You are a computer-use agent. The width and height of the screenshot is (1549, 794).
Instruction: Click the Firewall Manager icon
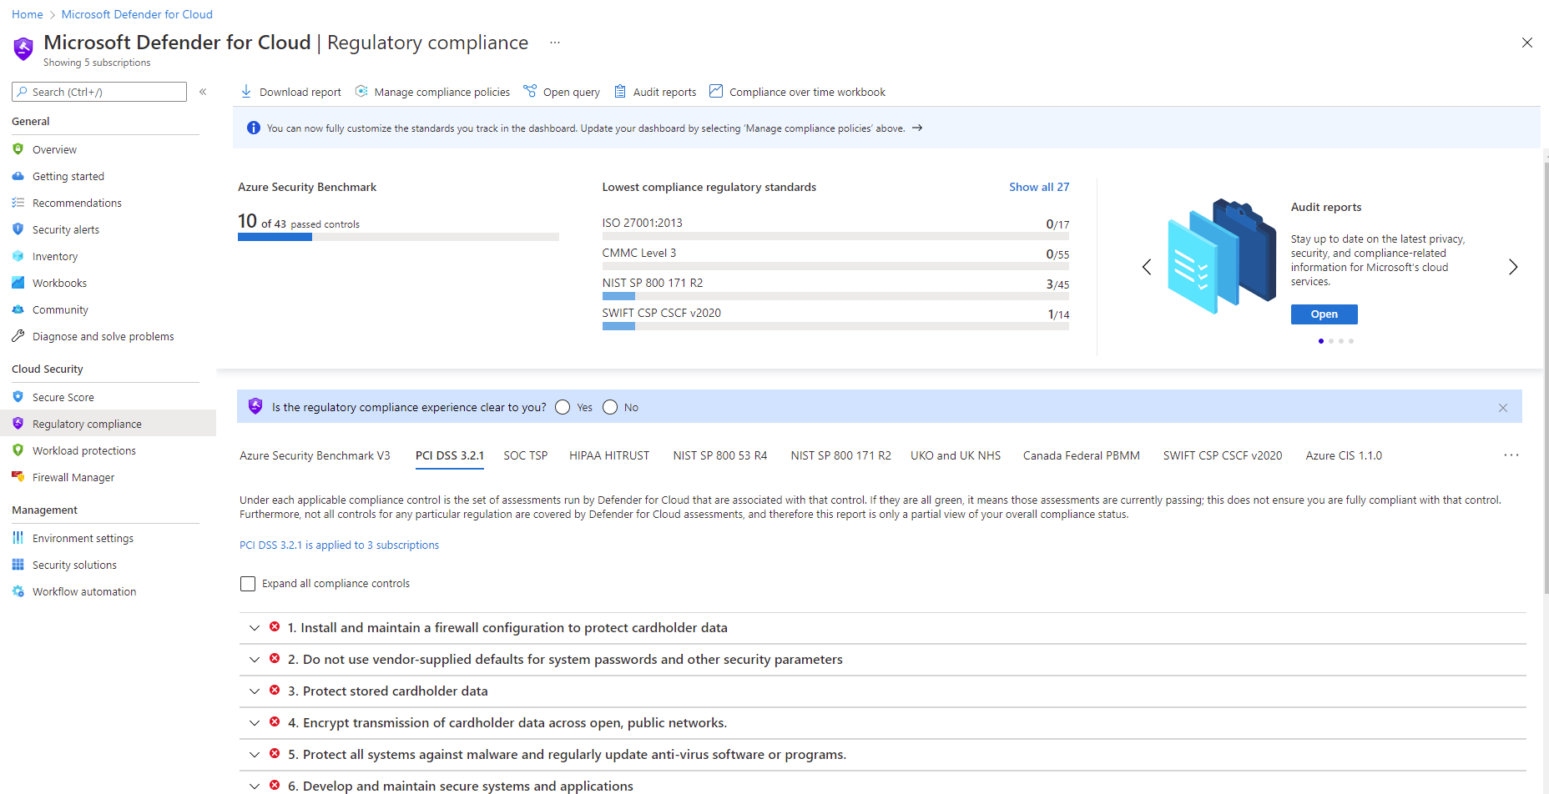tap(18, 477)
